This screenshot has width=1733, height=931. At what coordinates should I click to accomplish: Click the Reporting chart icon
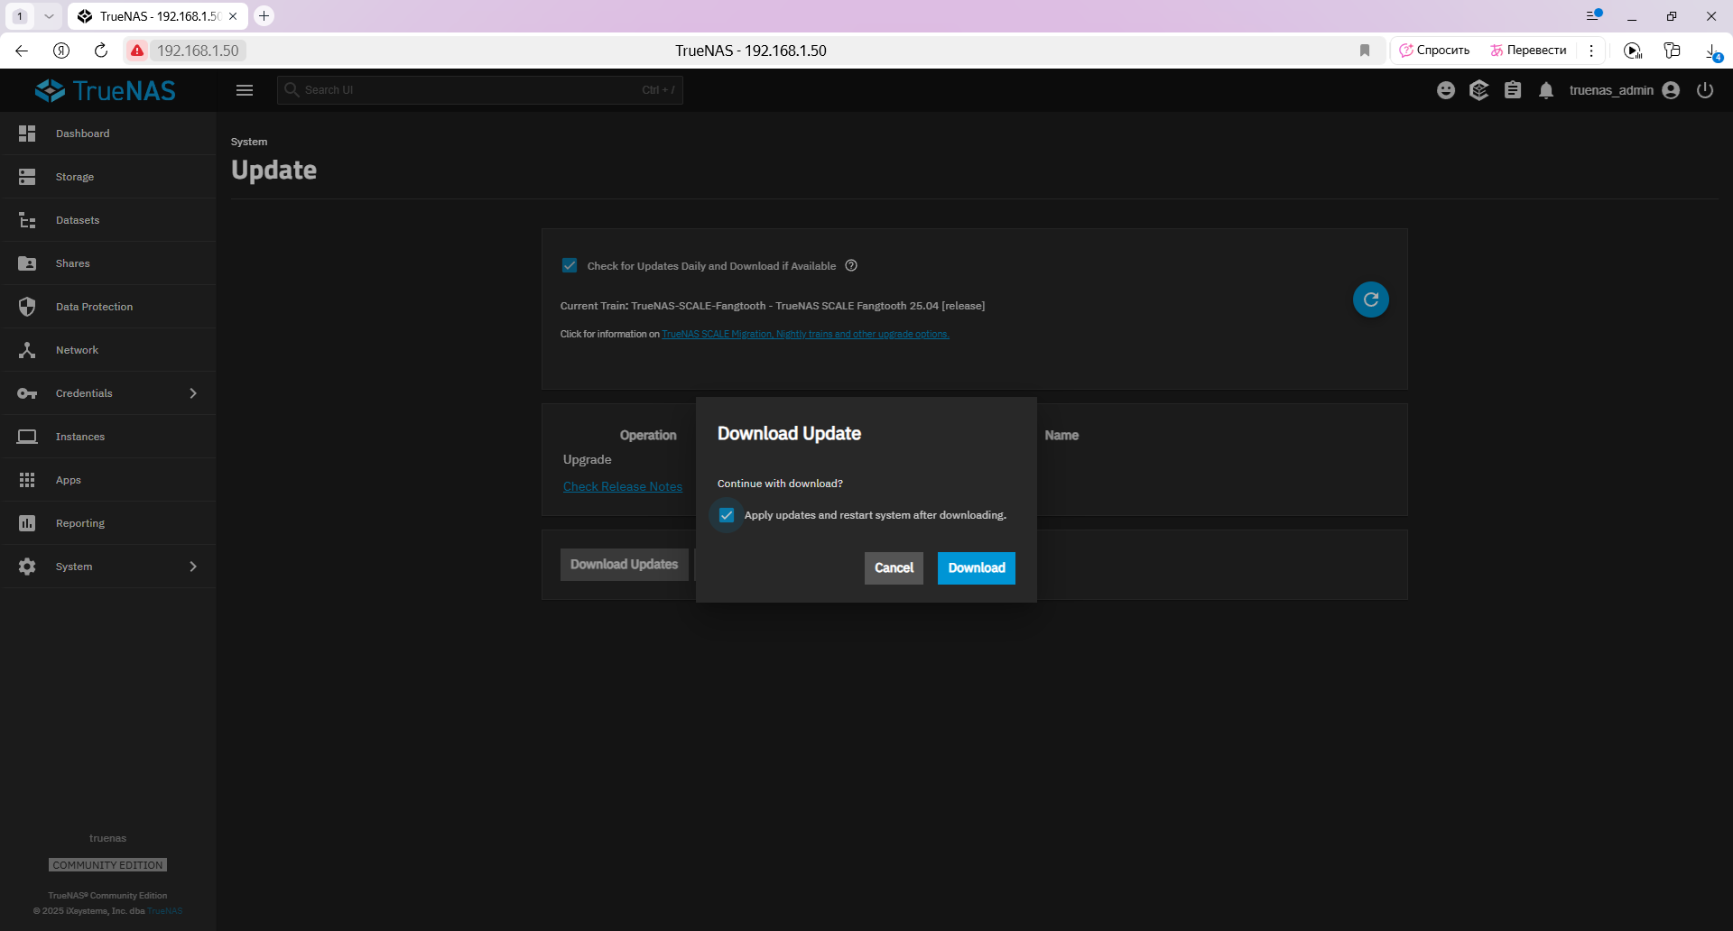point(27,523)
